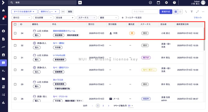This screenshot has height=112, width=208.
Task: Click the expand fullscreen icon
Action: point(197,12)
